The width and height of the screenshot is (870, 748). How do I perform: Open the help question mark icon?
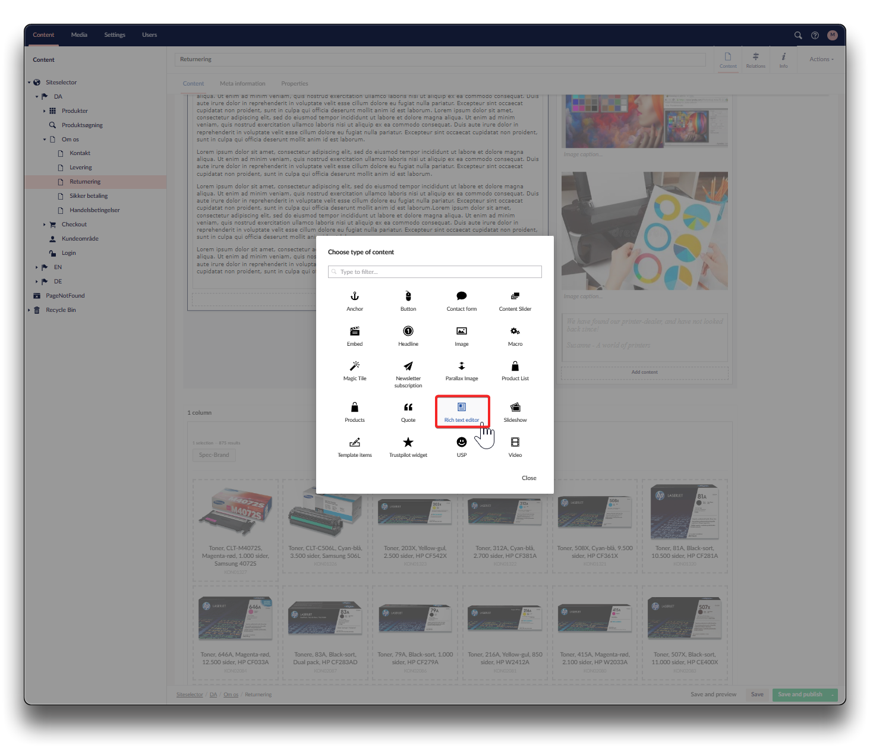(815, 35)
